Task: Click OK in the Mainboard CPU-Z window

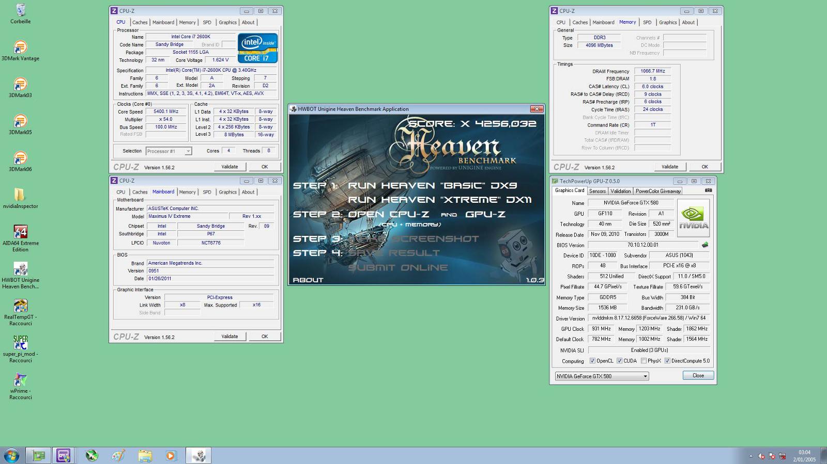Action: tap(265, 337)
